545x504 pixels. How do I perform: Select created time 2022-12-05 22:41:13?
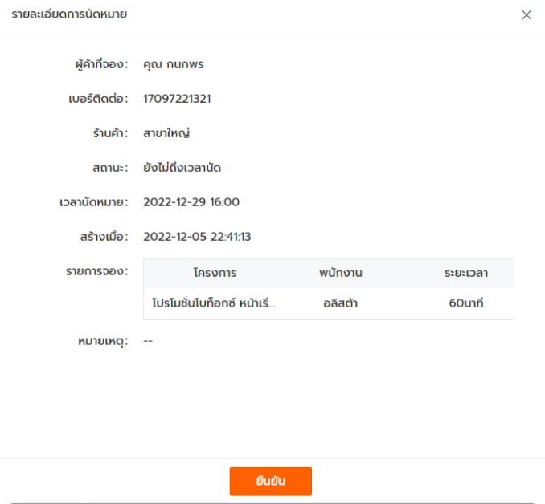point(197,237)
